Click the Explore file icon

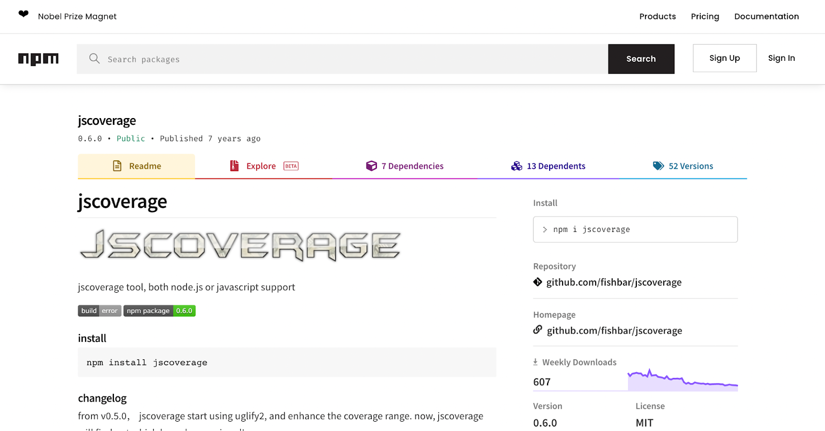click(234, 165)
